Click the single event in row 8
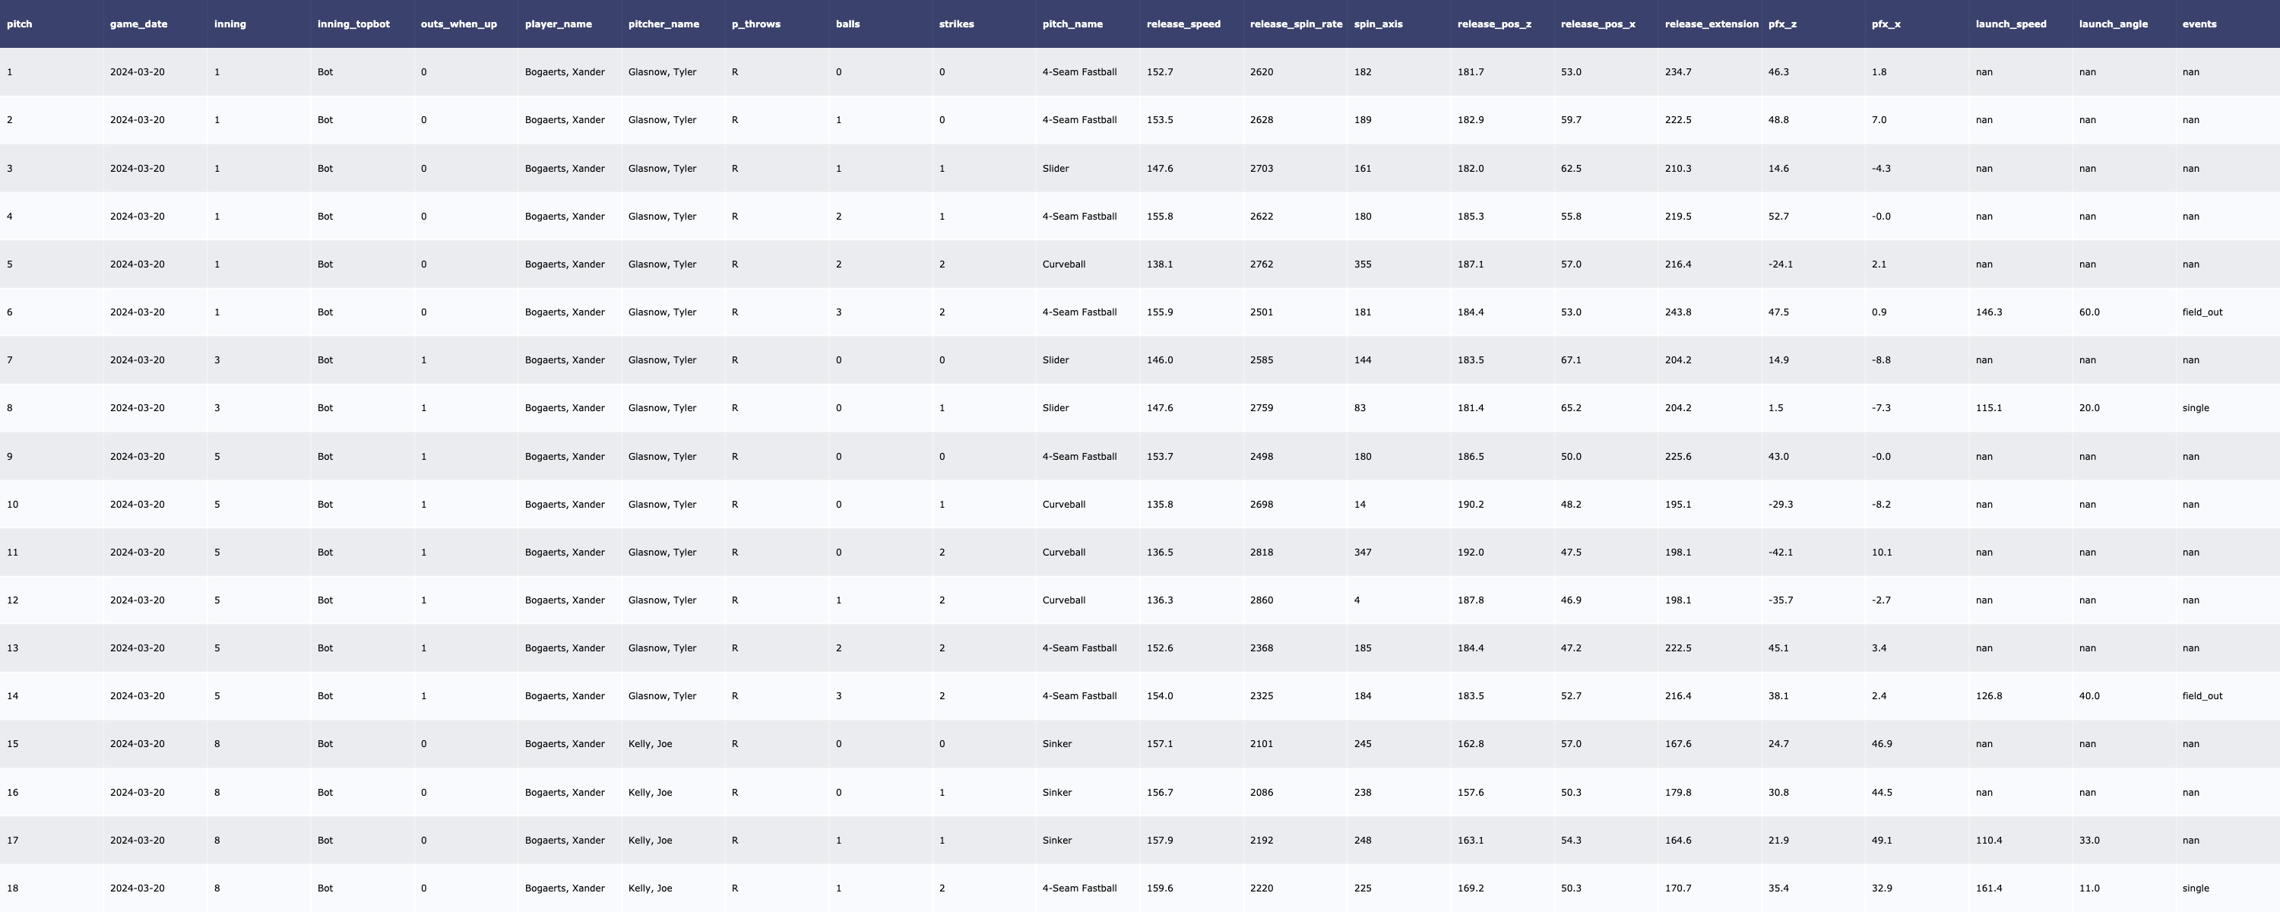2280x912 pixels. (2195, 408)
